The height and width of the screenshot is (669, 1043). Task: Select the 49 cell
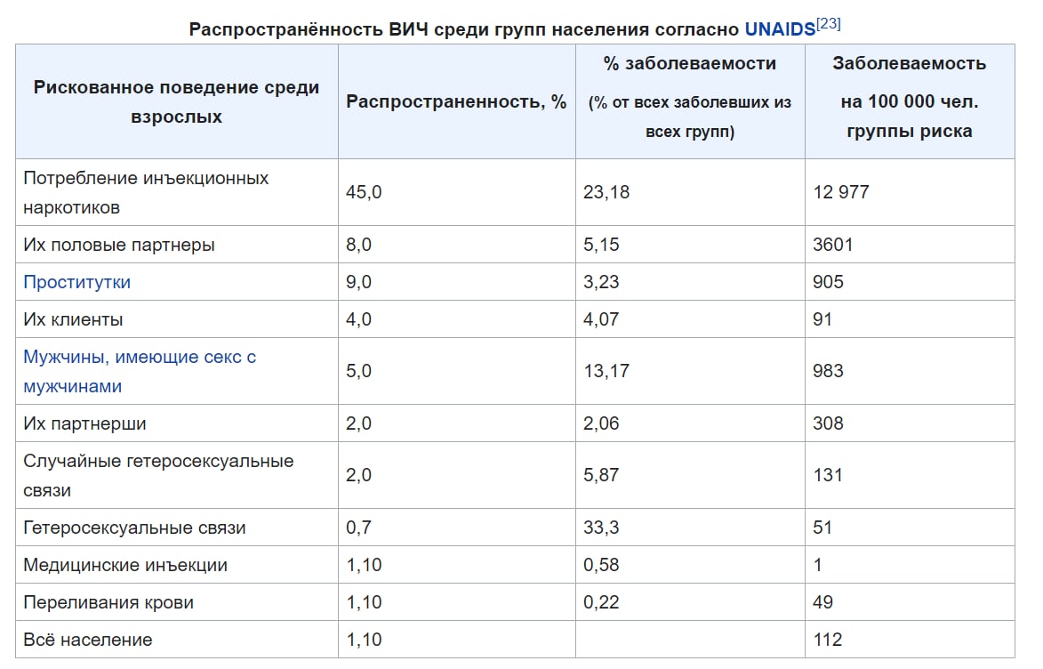pos(910,601)
